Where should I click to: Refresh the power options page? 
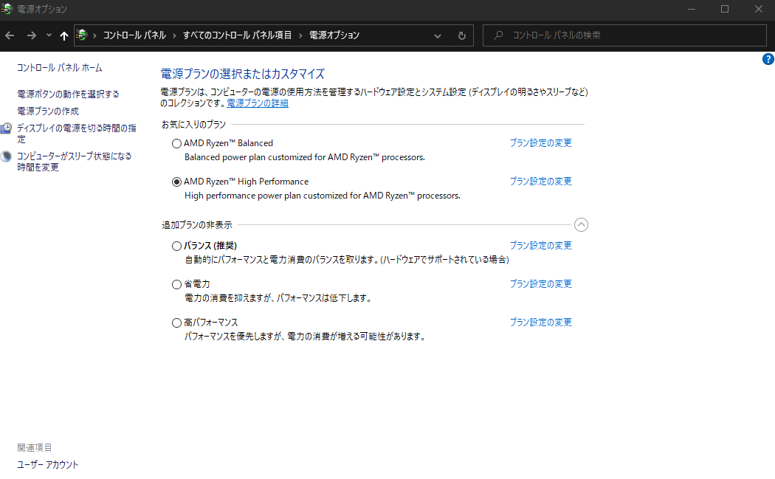click(x=461, y=35)
